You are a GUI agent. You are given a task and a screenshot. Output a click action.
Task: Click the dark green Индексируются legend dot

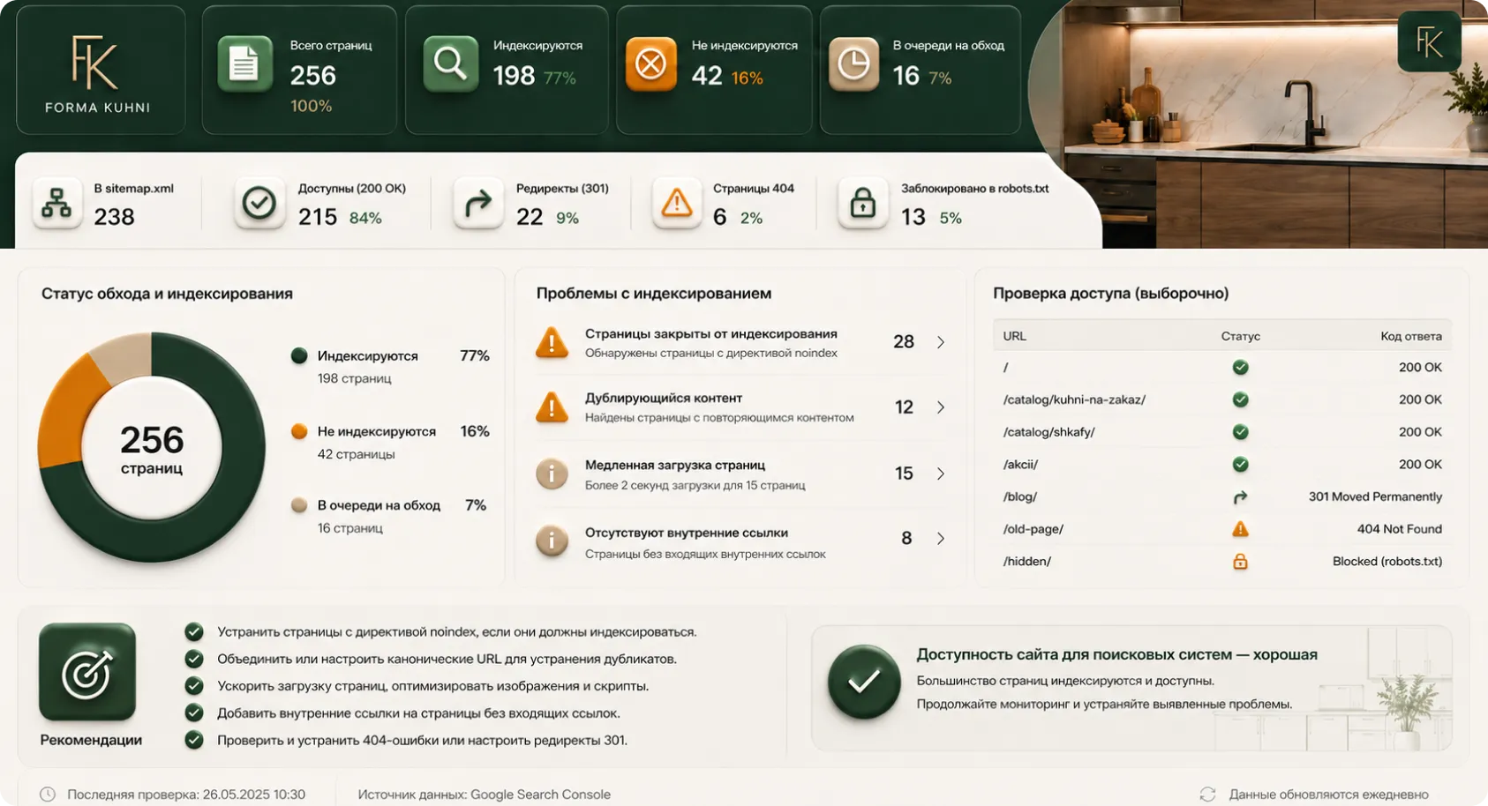click(299, 355)
